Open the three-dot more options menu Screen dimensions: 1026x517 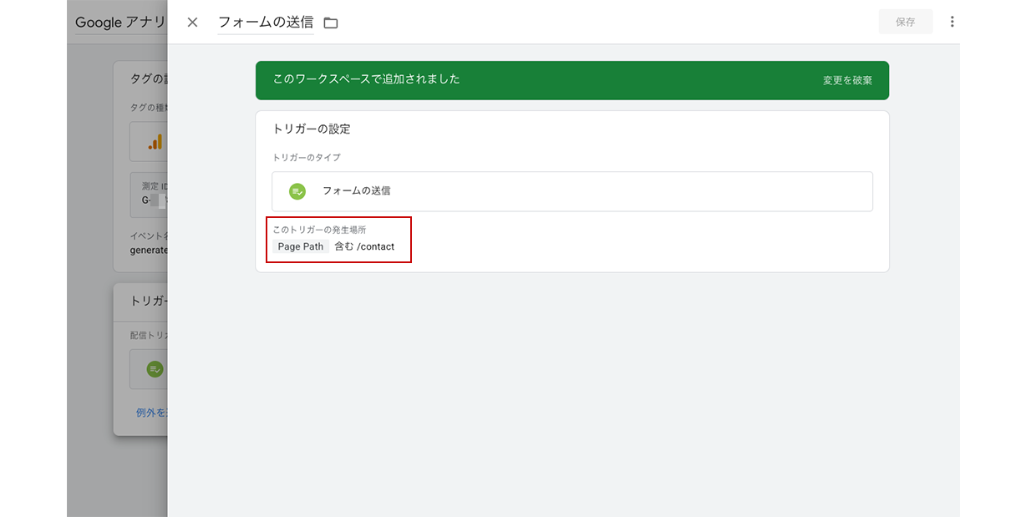(952, 22)
